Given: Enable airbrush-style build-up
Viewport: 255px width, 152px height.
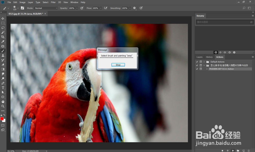Looking at the screenshot, I should point(106,8).
